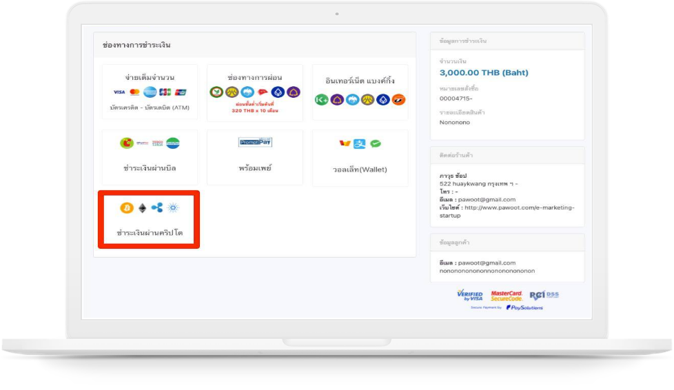
Task: Click the Bitcoin icon in crypto payment
Action: pos(126,207)
